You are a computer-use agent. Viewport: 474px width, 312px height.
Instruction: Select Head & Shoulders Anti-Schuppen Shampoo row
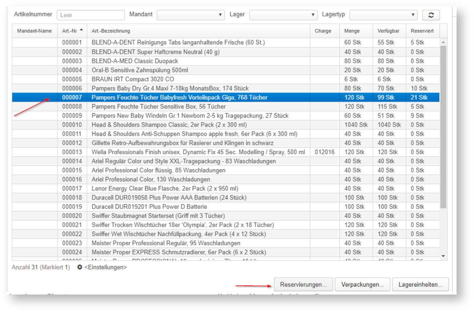[226, 134]
